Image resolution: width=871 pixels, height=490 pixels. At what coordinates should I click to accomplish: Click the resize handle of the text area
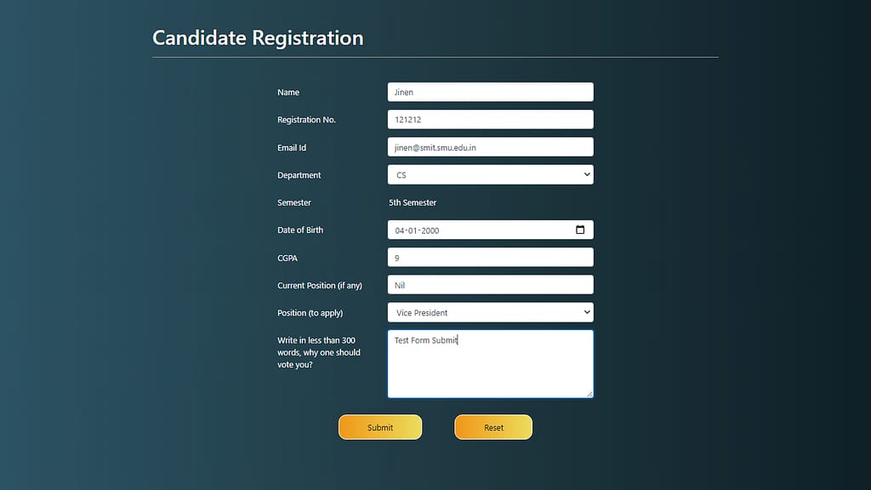click(589, 394)
